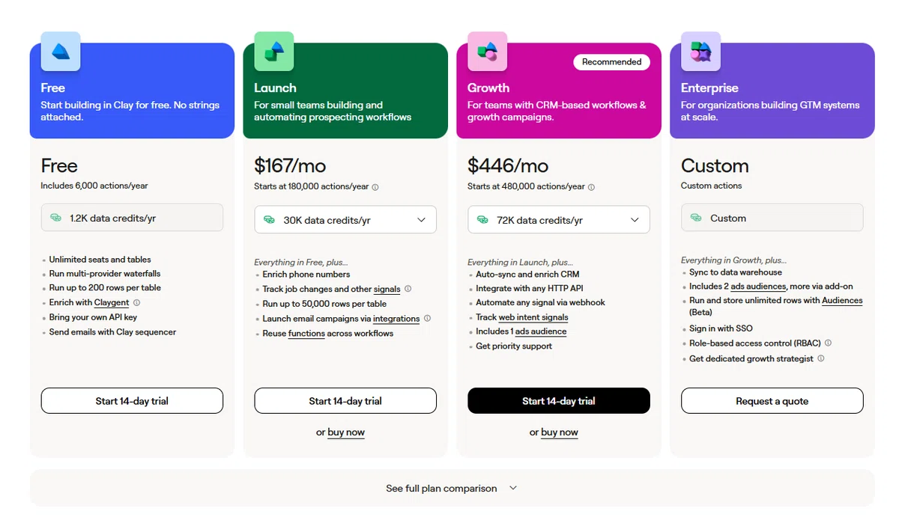Click buy now under Launch plan
Image resolution: width=899 pixels, height=529 pixels.
pos(346,432)
